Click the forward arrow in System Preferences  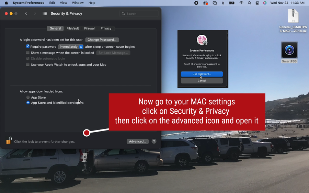pyautogui.click(x=35, y=13)
